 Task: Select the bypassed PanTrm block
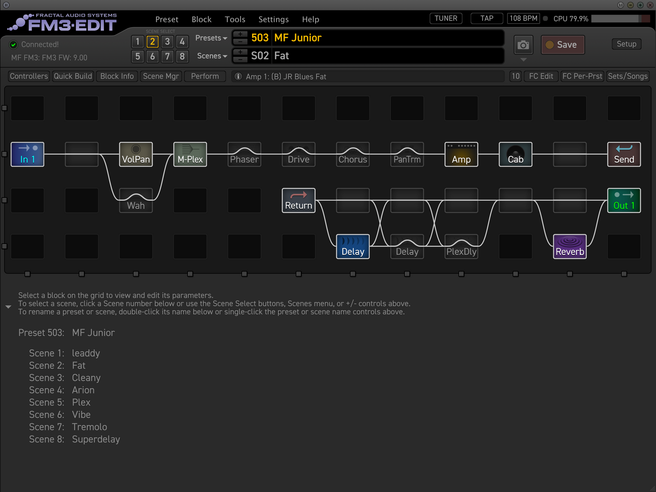[407, 154]
